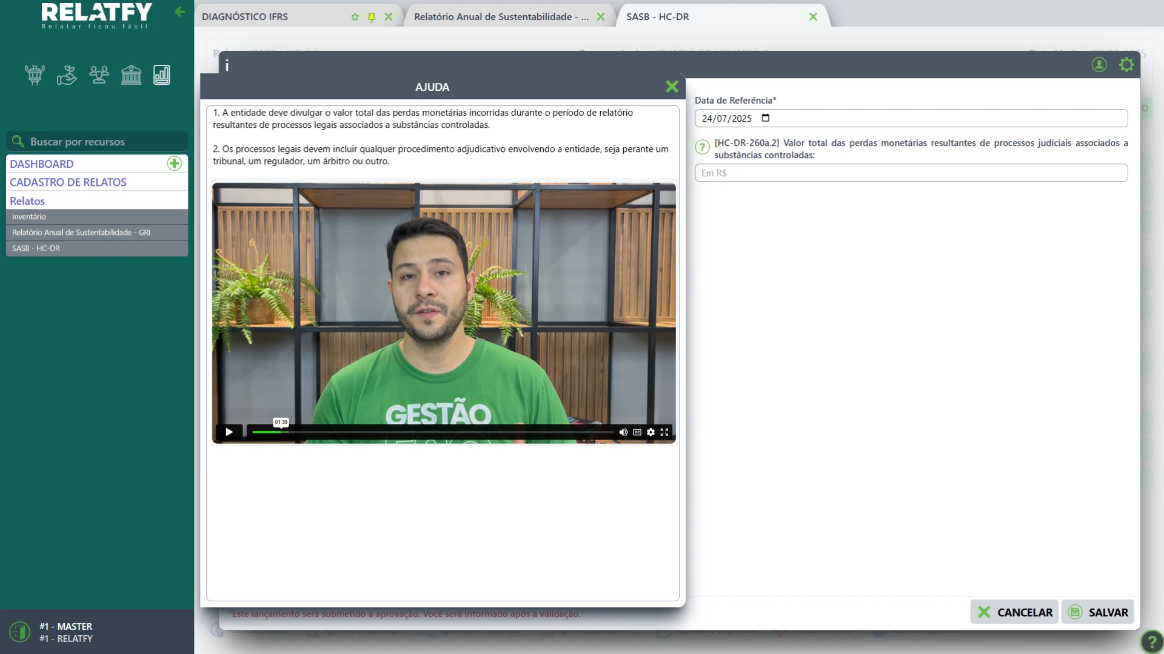Viewport: 1164px width, 654px height.
Task: Open the people group icon in sidebar
Action: click(99, 75)
